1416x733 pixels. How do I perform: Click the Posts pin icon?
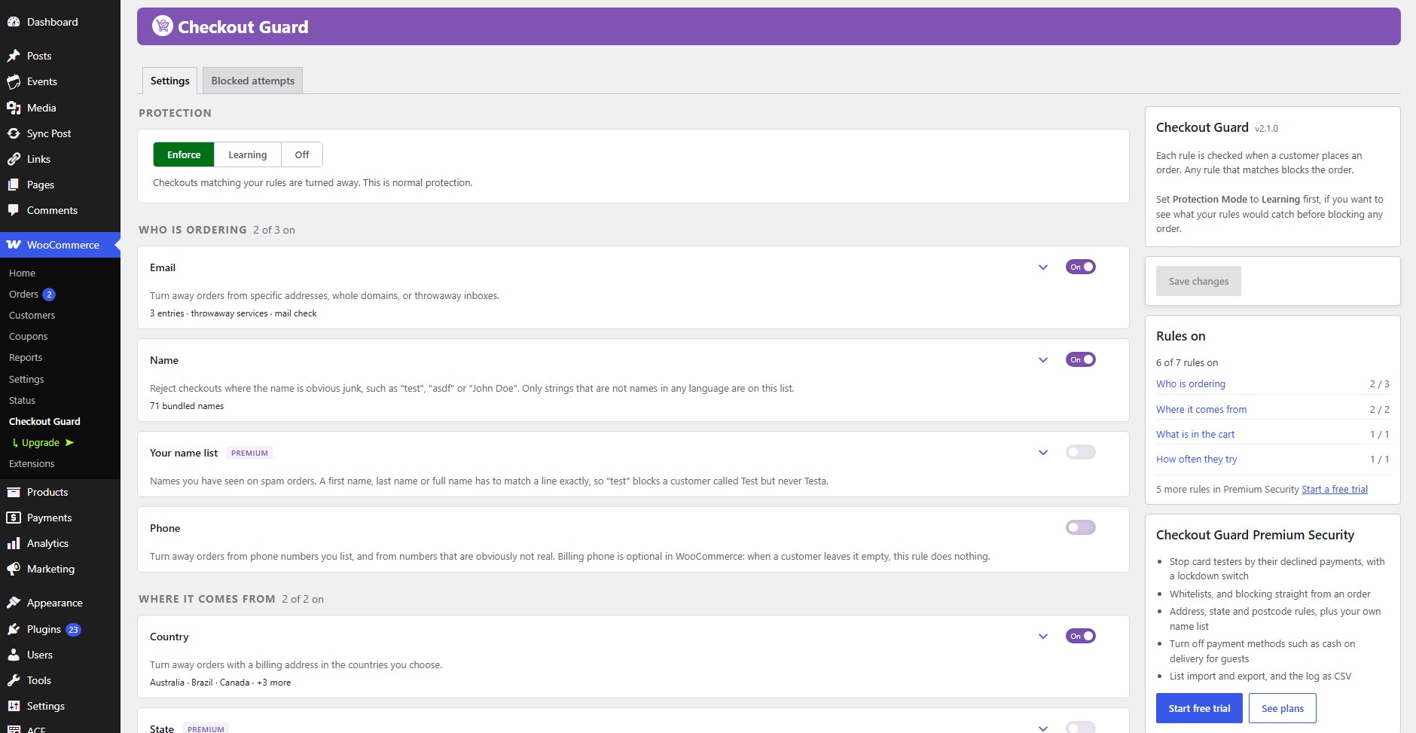pyautogui.click(x=14, y=56)
